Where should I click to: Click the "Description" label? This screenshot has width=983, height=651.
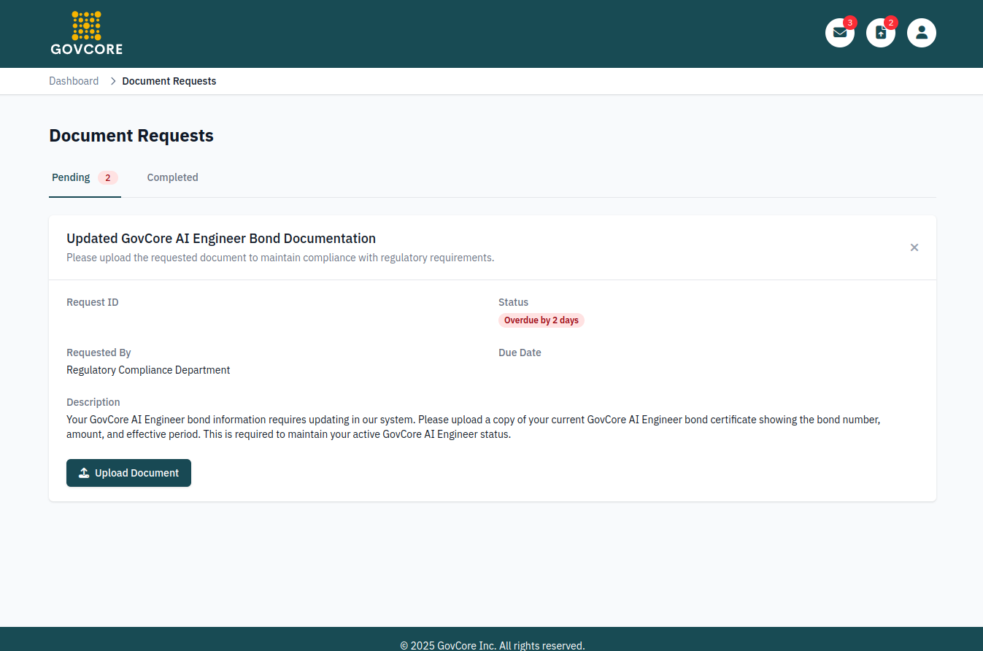tap(93, 402)
